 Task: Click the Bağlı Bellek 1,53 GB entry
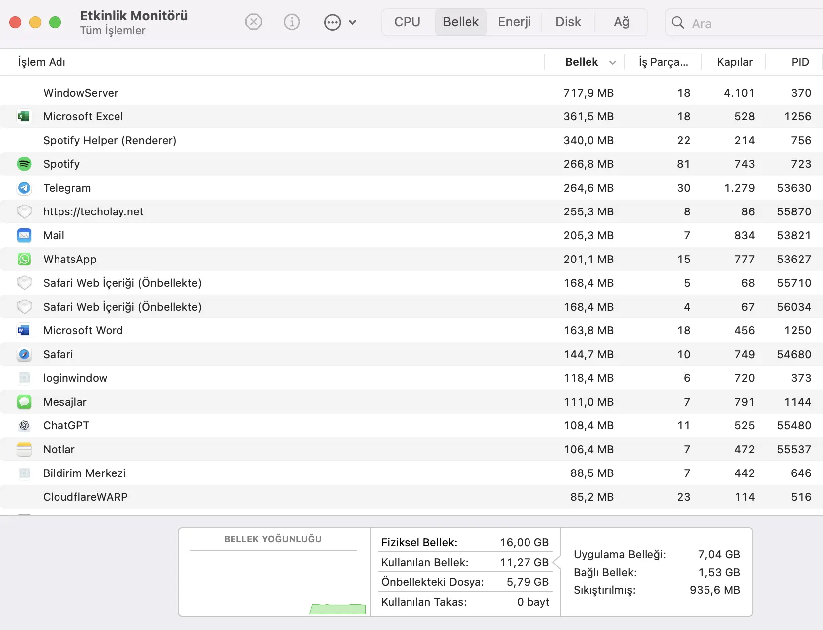[x=657, y=572]
